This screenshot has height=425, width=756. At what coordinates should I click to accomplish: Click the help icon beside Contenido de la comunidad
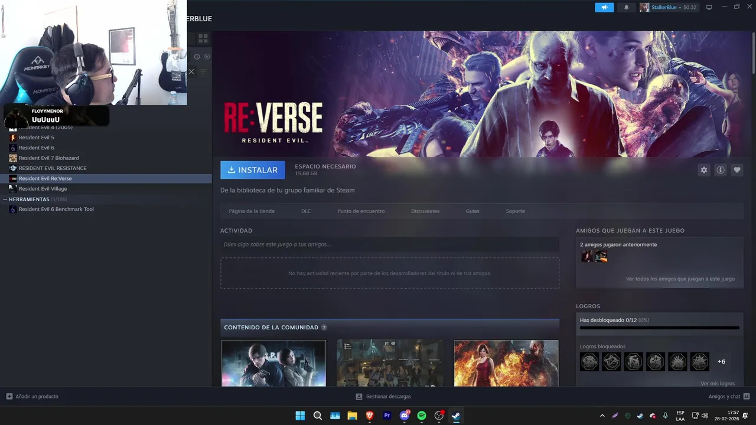324,328
